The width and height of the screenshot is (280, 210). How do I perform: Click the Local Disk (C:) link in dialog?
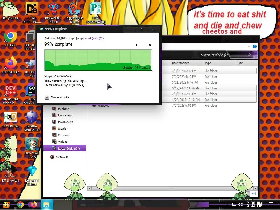coord(94,38)
